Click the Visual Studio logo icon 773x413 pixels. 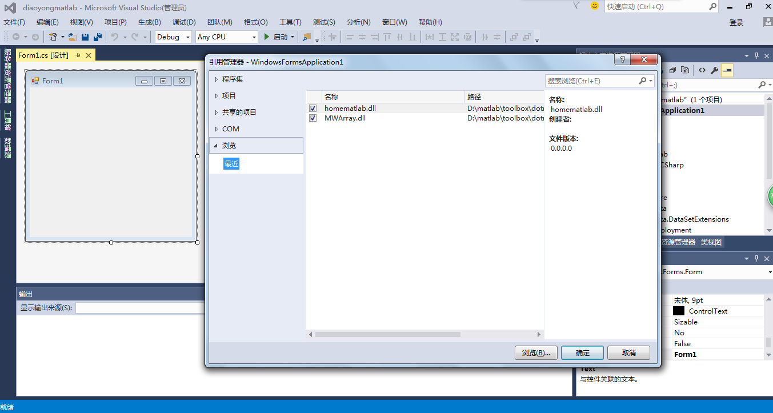(10, 7)
